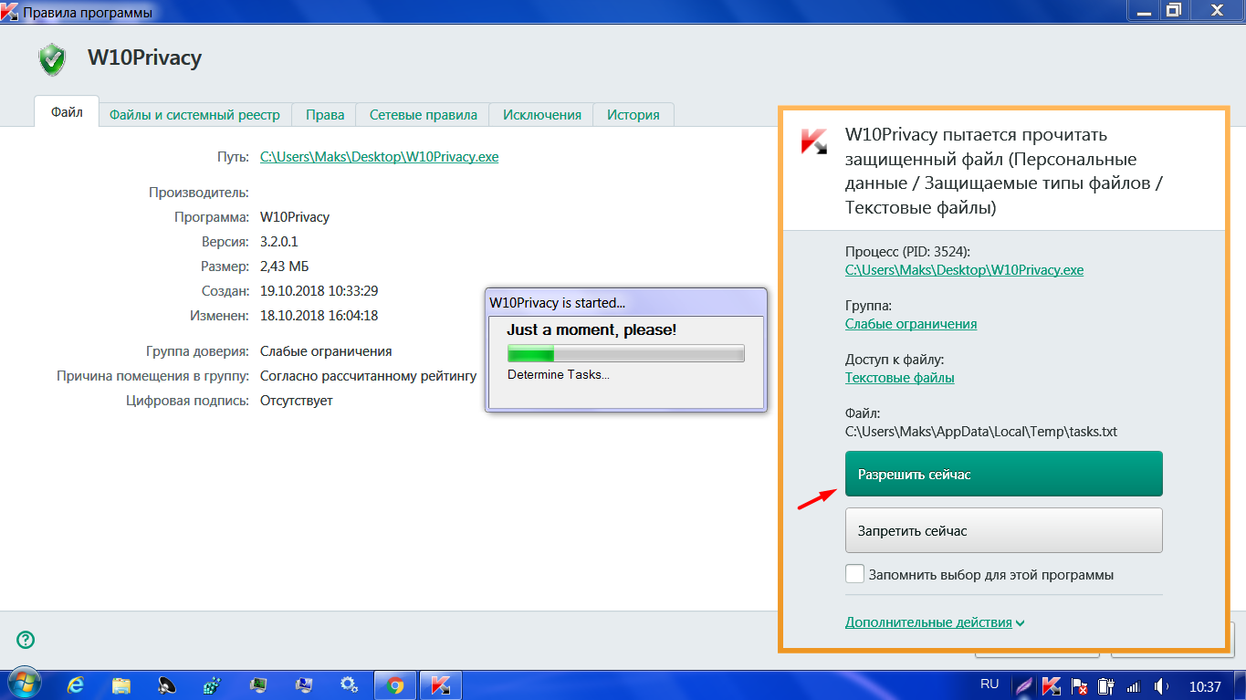Click the purple feather tray icon

pos(1025,685)
